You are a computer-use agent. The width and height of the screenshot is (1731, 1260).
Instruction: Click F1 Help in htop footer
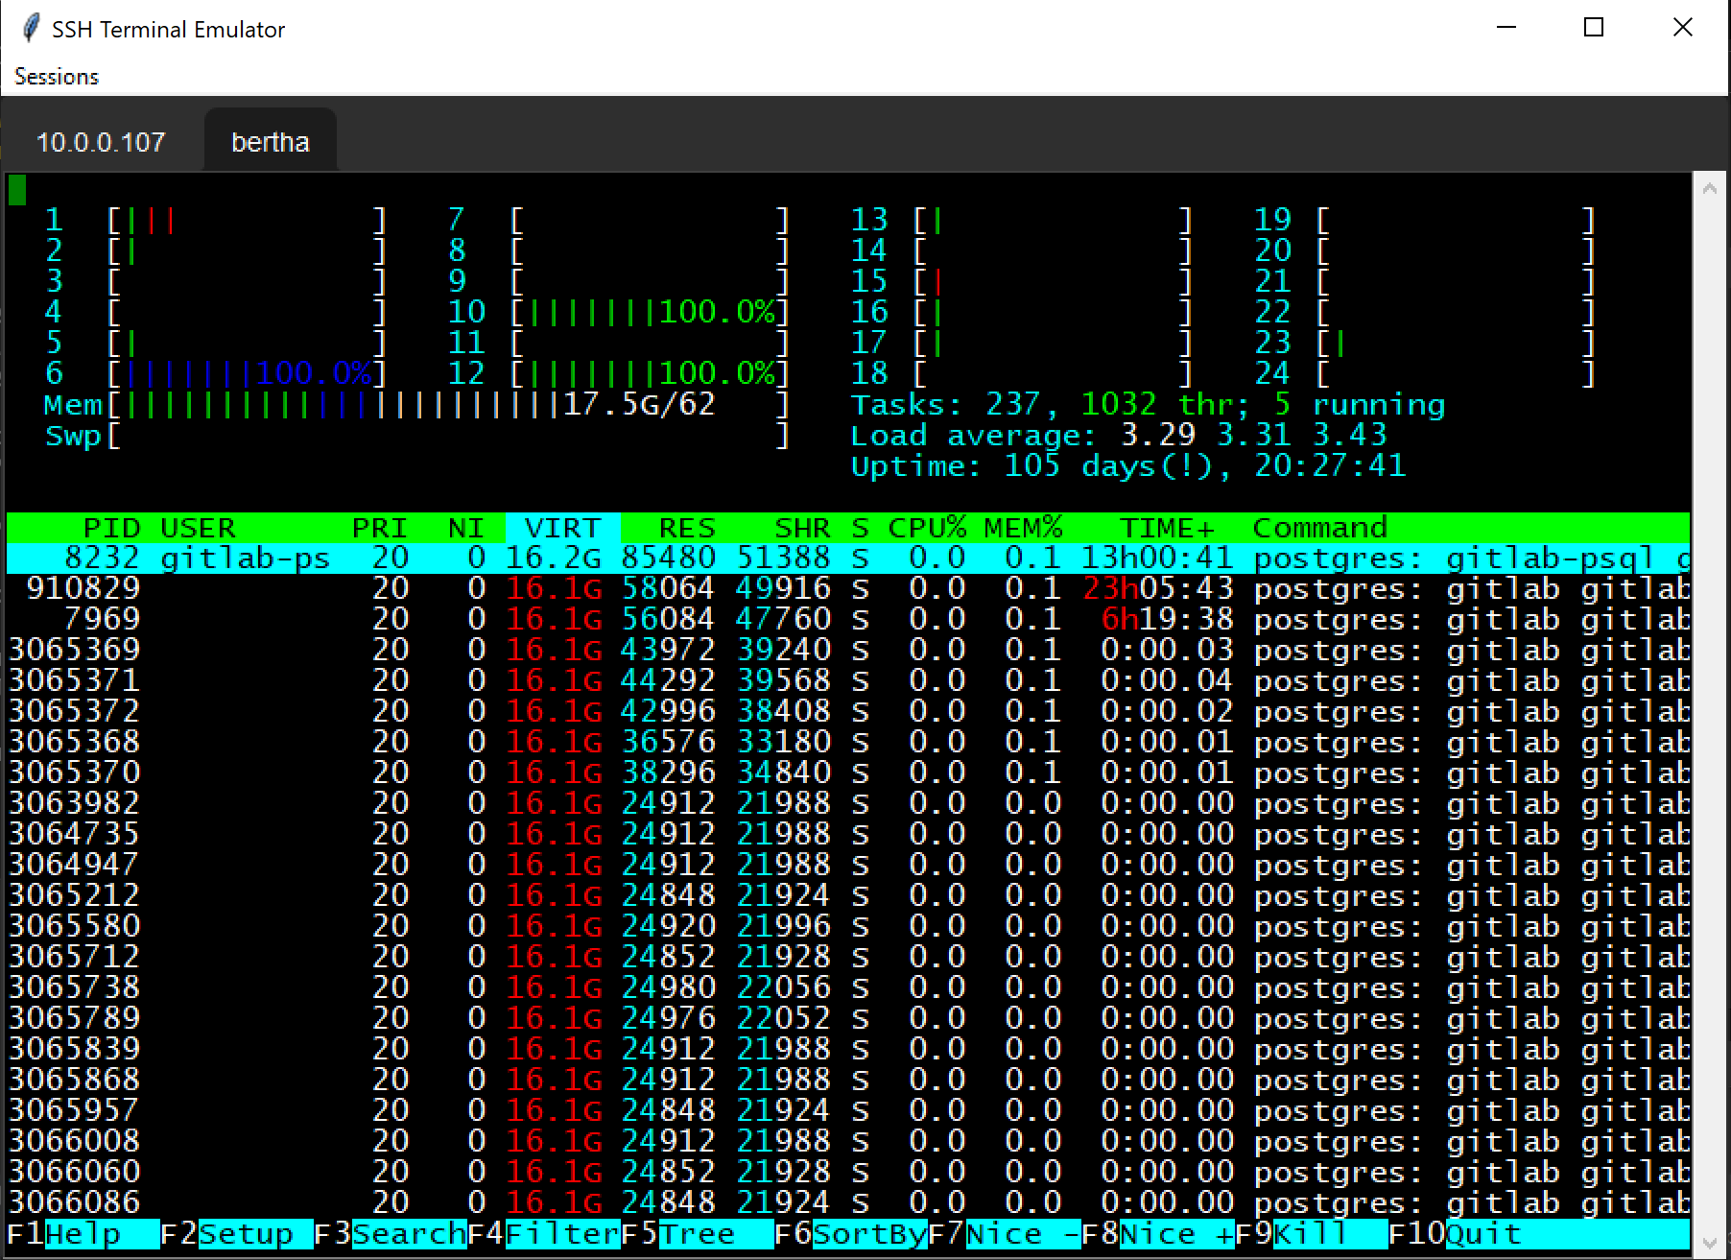pos(83,1234)
